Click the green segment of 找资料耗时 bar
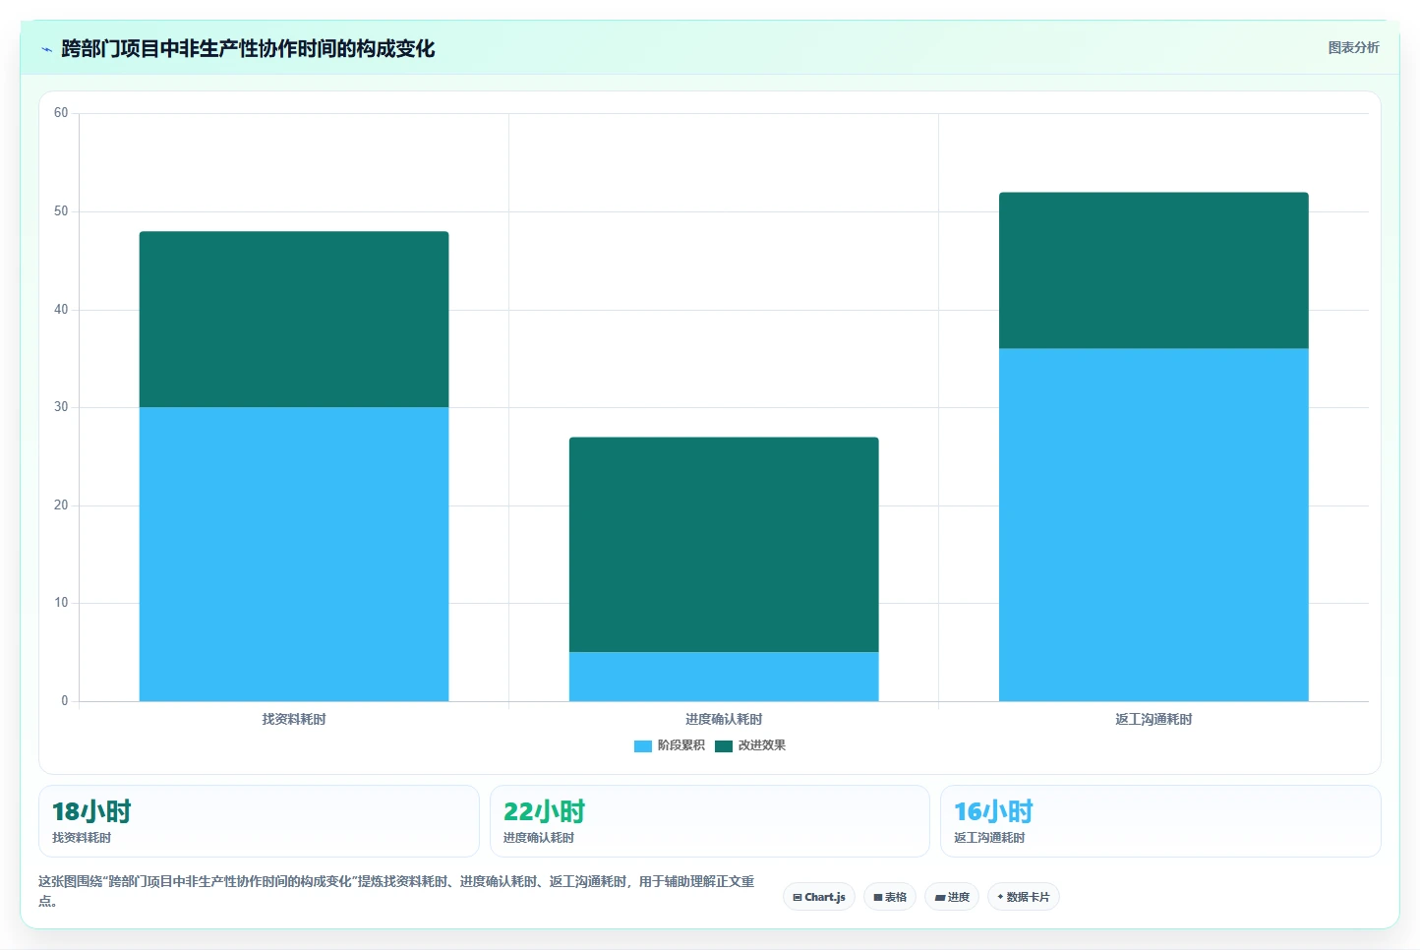The height and width of the screenshot is (950, 1420). click(294, 320)
